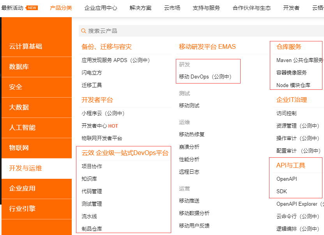The image size is (324, 235).
Task: Open the 最新活动 menu item
Action: pos(12,8)
